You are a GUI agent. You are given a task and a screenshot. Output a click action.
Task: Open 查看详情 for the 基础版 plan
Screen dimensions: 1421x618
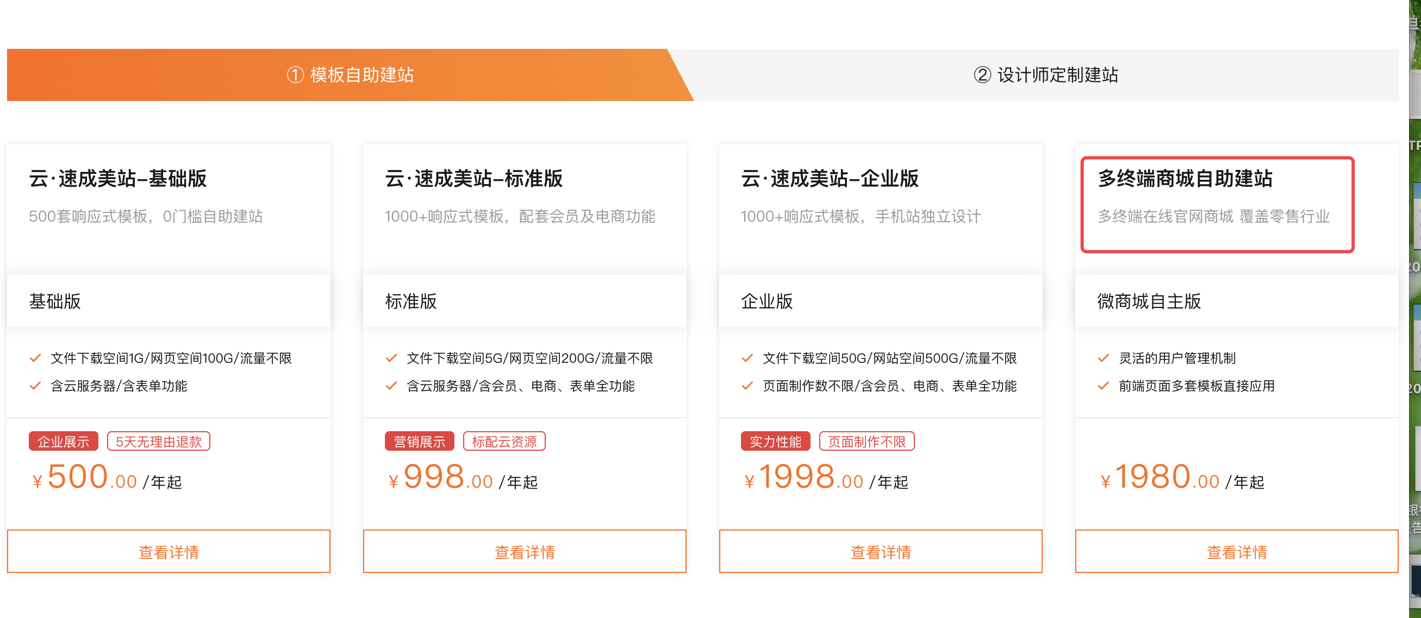point(169,551)
